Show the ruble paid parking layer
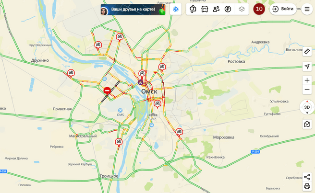The image size is (315, 193). (228, 9)
